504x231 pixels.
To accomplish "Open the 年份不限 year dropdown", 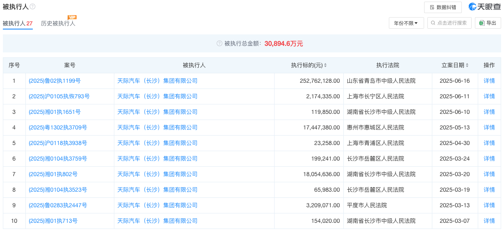I will pyautogui.click(x=406, y=23).
